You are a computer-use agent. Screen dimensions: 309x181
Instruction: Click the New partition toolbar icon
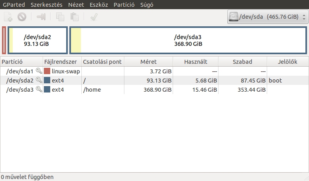(8, 17)
